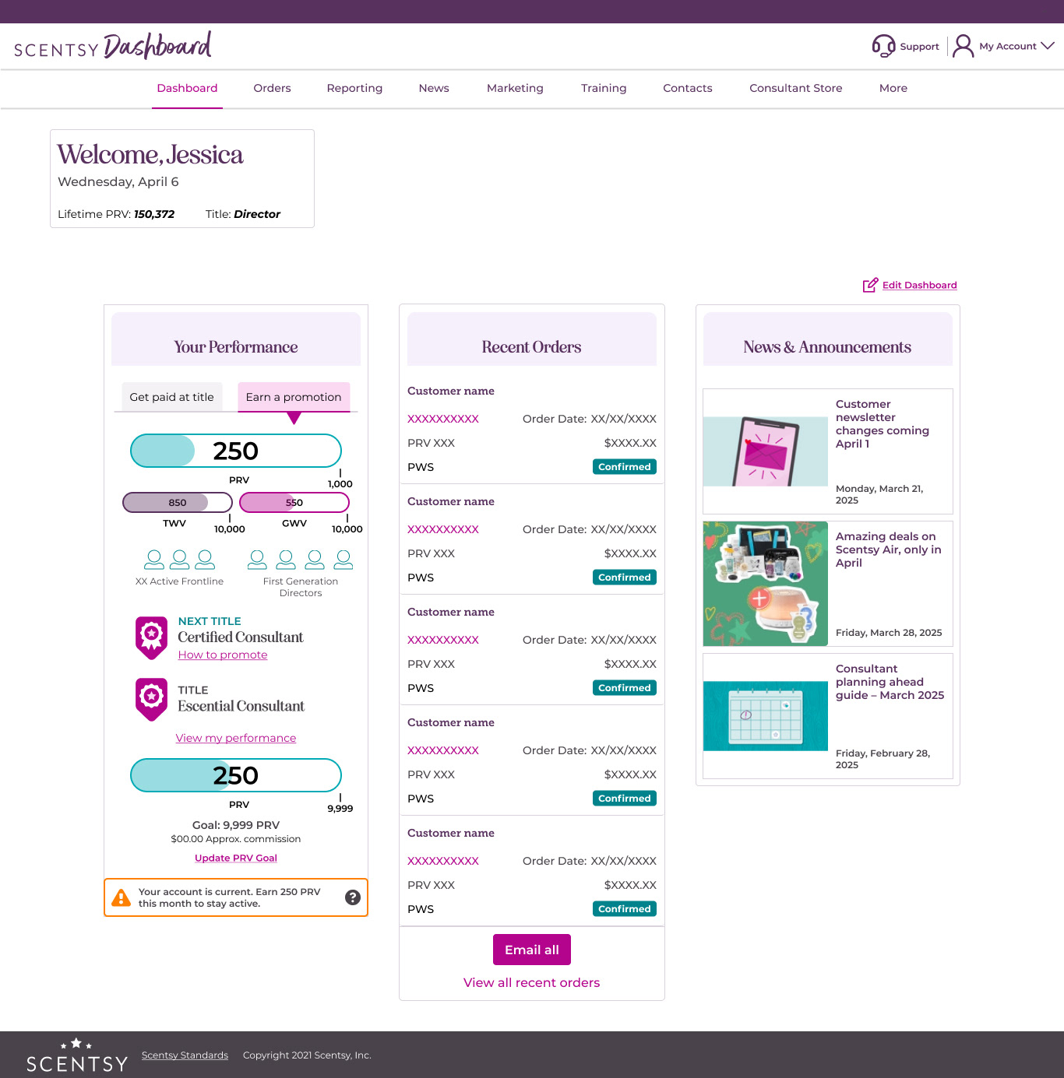Click the 850 TWV progress bar
The width and height of the screenshot is (1064, 1078).
(x=178, y=503)
